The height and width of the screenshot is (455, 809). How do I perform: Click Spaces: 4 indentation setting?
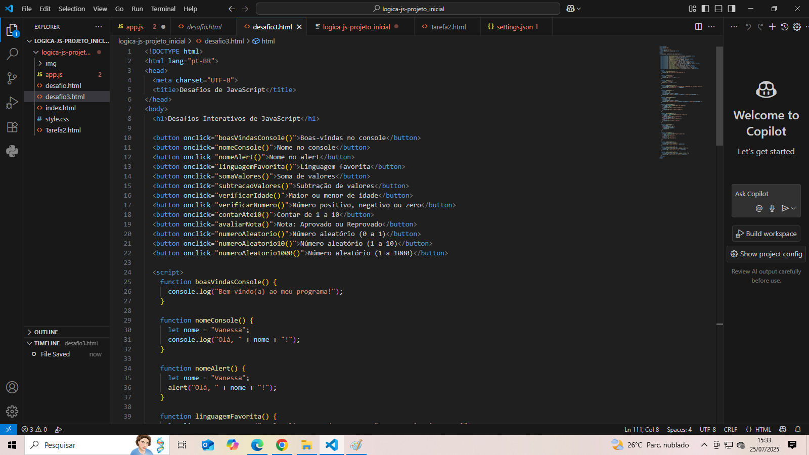pyautogui.click(x=679, y=429)
